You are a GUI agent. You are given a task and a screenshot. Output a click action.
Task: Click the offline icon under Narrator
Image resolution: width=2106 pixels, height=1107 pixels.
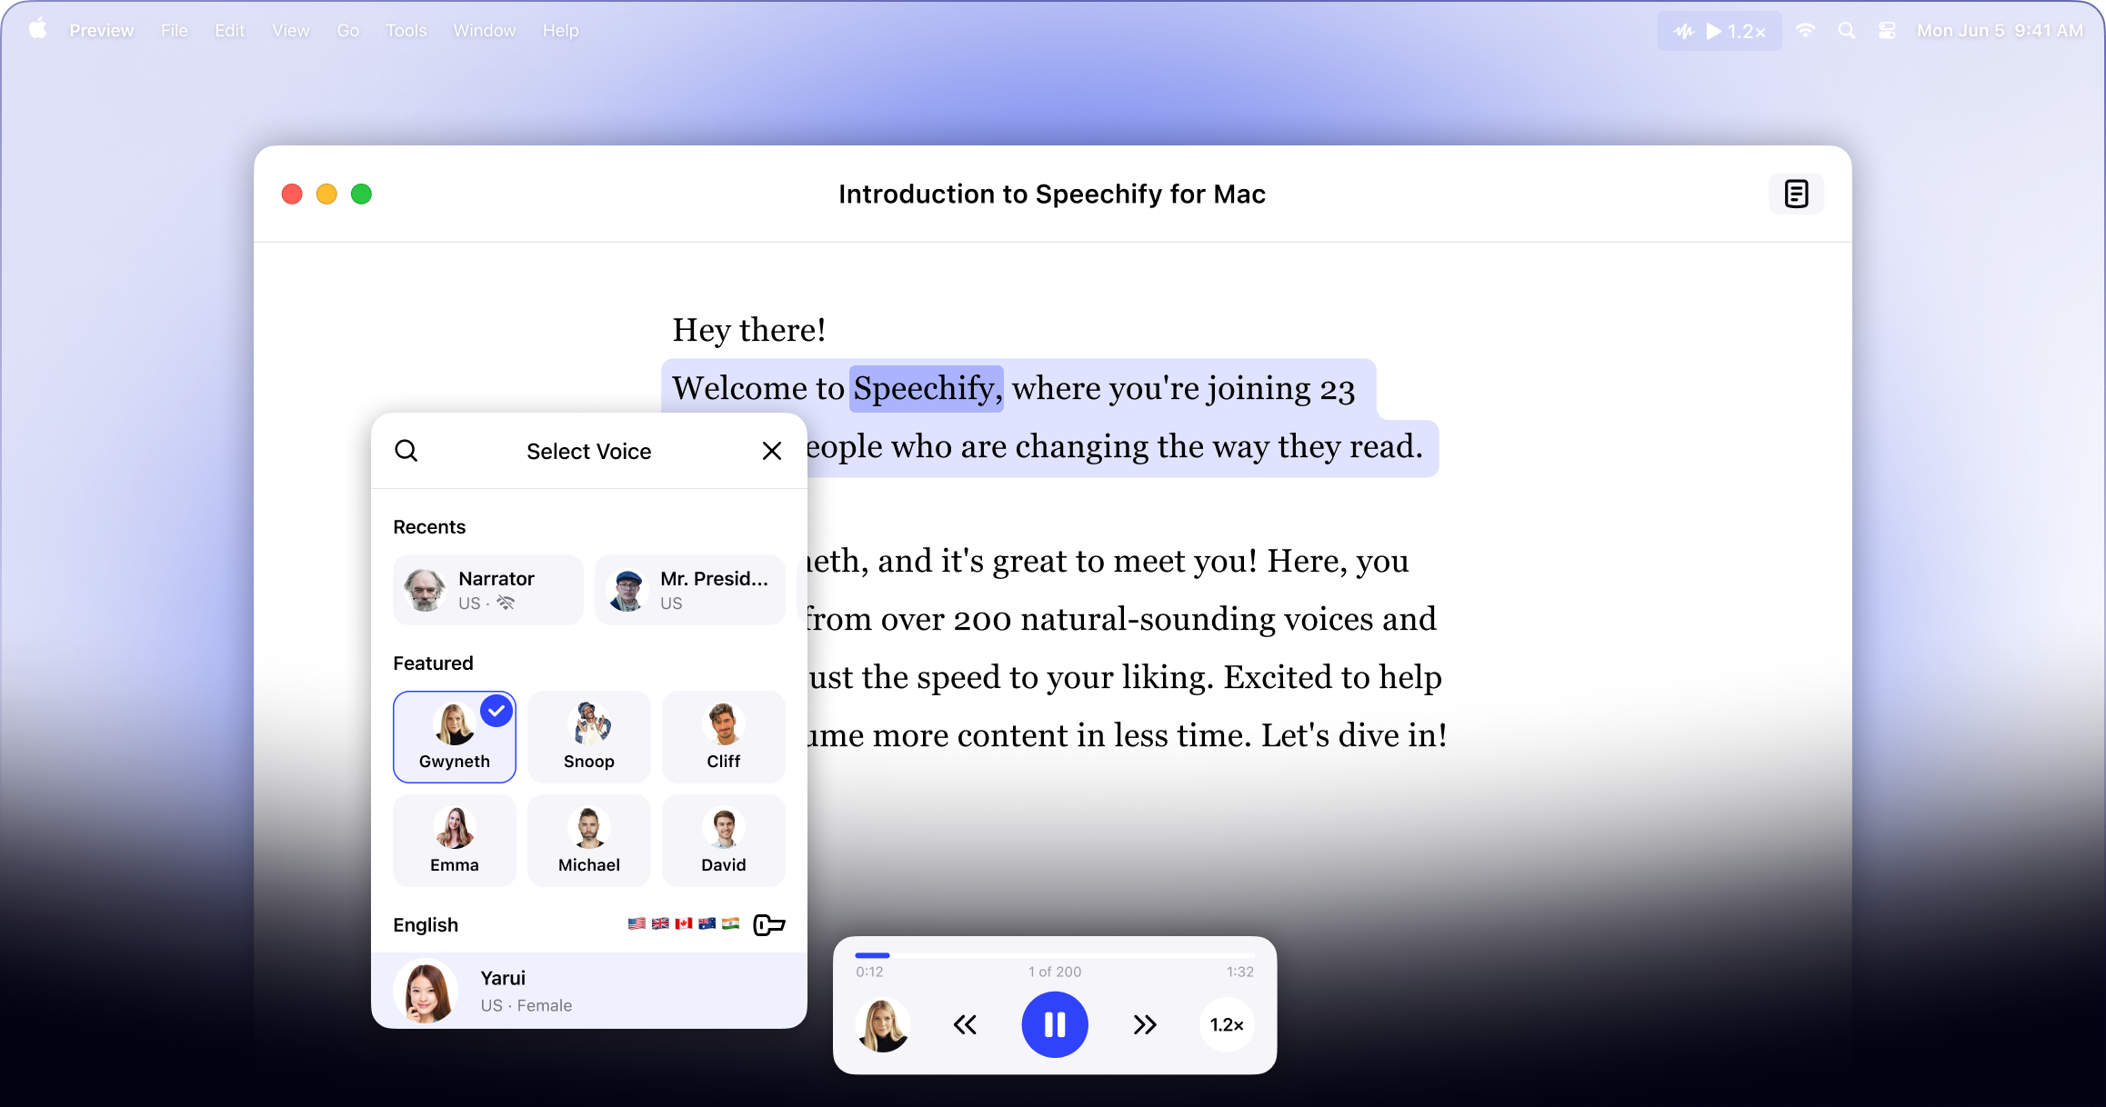[506, 603]
